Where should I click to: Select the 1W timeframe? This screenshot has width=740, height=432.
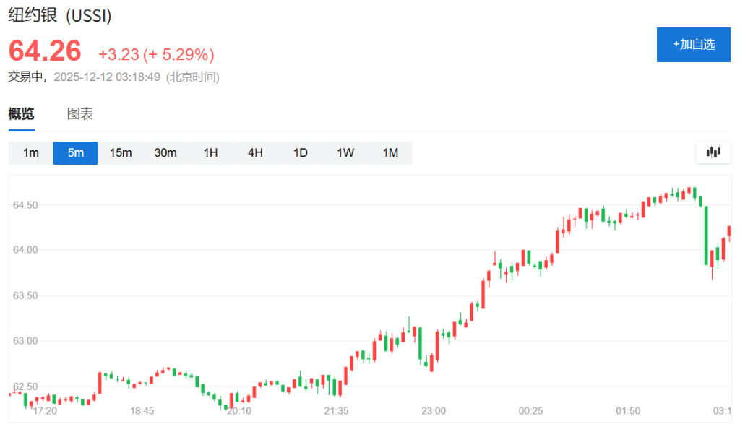click(345, 152)
